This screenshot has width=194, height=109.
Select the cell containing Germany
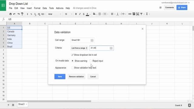(x=14, y=35)
